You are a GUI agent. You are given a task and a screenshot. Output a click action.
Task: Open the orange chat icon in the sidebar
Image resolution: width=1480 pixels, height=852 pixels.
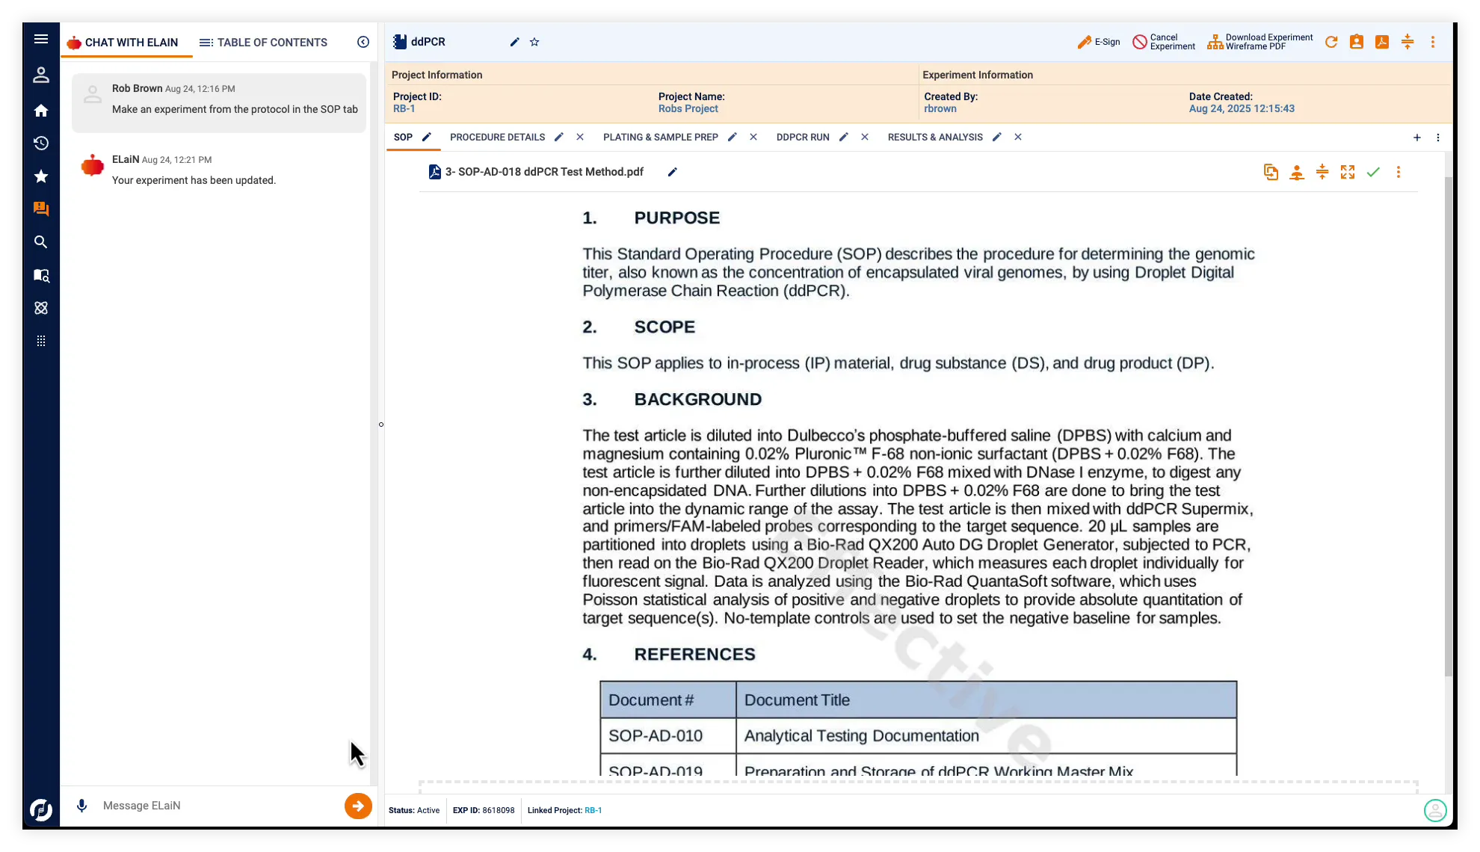click(x=41, y=209)
